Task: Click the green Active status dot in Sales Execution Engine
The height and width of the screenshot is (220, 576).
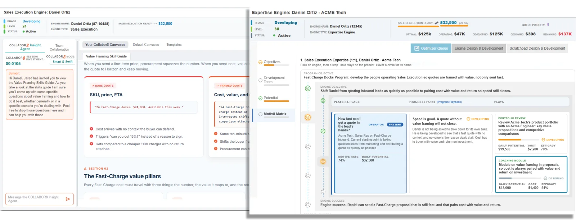Action: pos(24,32)
